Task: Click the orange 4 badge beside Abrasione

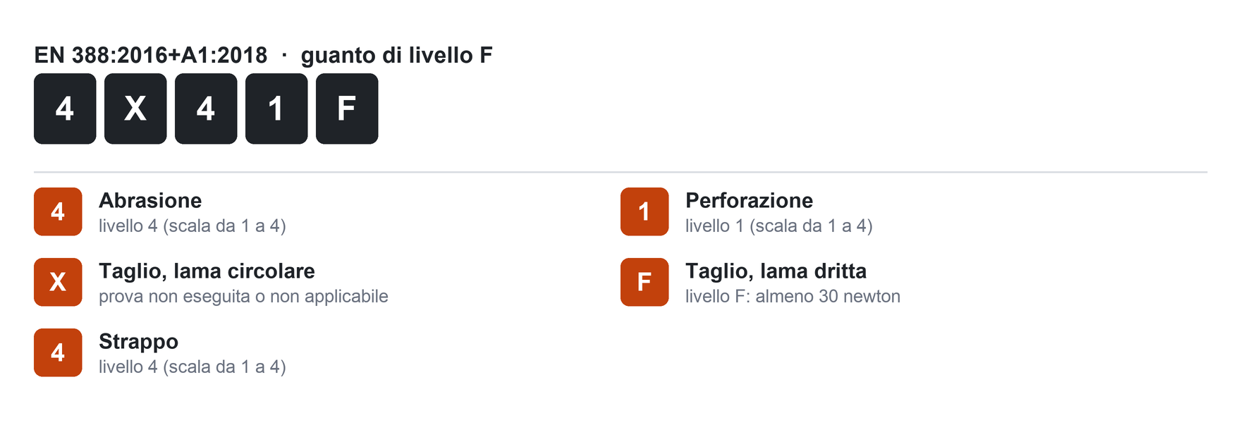Action: (58, 211)
